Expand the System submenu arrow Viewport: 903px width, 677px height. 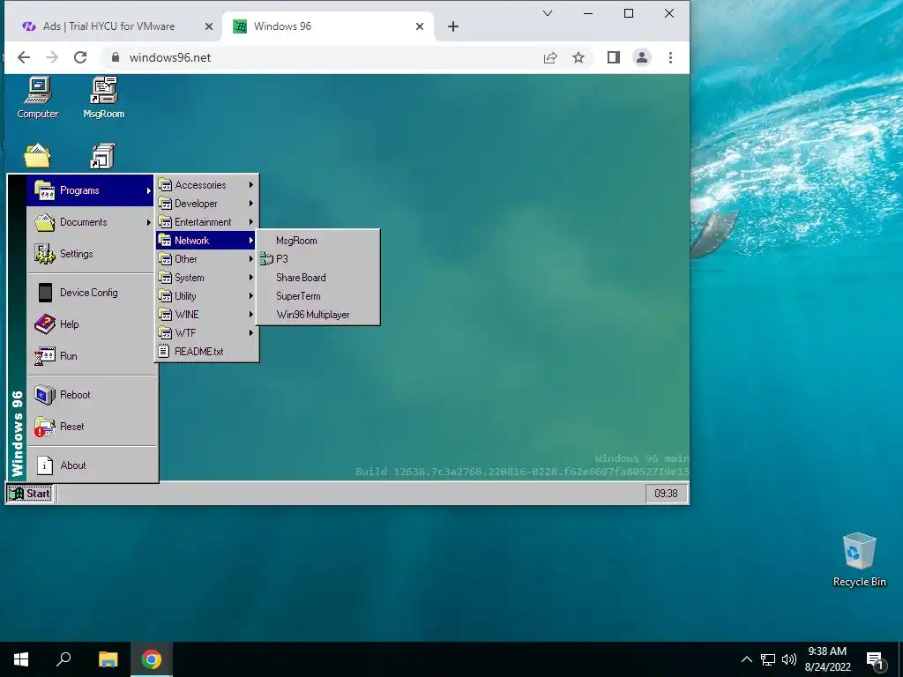tap(251, 278)
